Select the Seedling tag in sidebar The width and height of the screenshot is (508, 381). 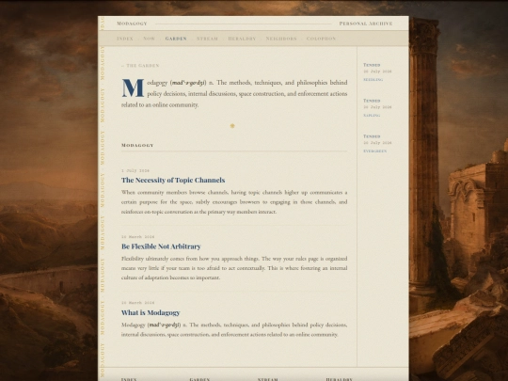click(x=373, y=80)
